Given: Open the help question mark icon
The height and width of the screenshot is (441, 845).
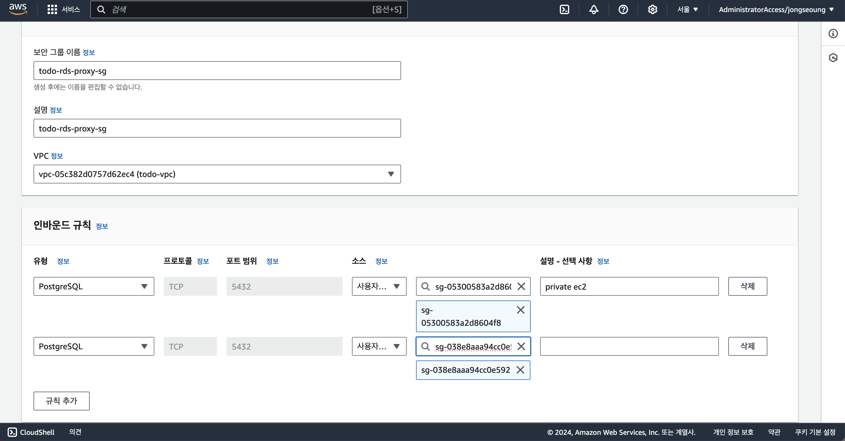Looking at the screenshot, I should pyautogui.click(x=623, y=9).
